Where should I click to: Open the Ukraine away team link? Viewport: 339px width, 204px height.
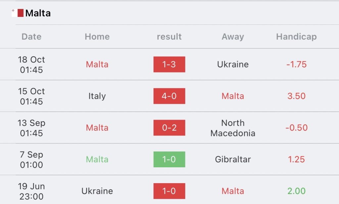233,64
